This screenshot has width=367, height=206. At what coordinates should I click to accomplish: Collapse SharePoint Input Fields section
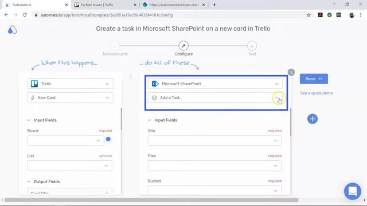149,120
